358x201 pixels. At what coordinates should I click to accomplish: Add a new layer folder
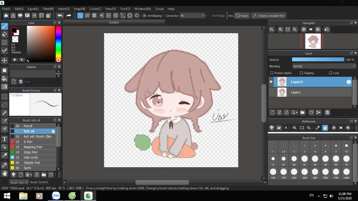click(x=302, y=112)
